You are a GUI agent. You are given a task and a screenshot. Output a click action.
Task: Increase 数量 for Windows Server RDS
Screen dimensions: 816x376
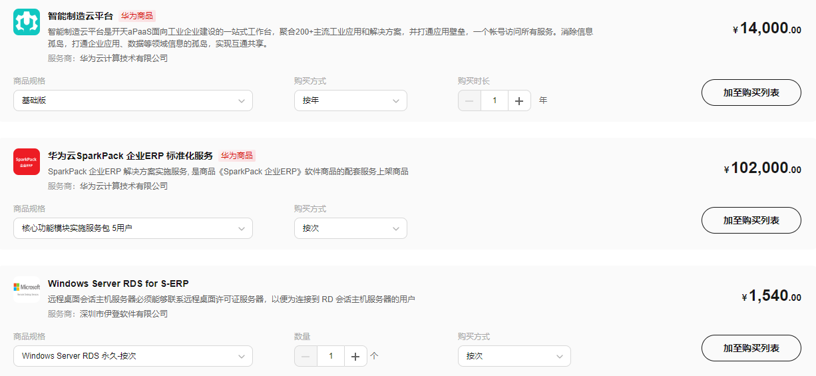(355, 356)
